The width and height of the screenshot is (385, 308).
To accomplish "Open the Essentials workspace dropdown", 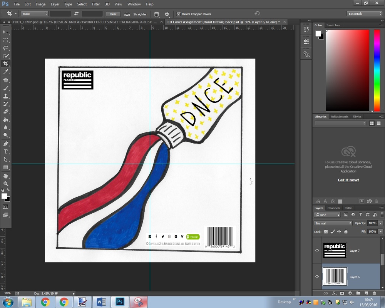I will [x=364, y=13].
